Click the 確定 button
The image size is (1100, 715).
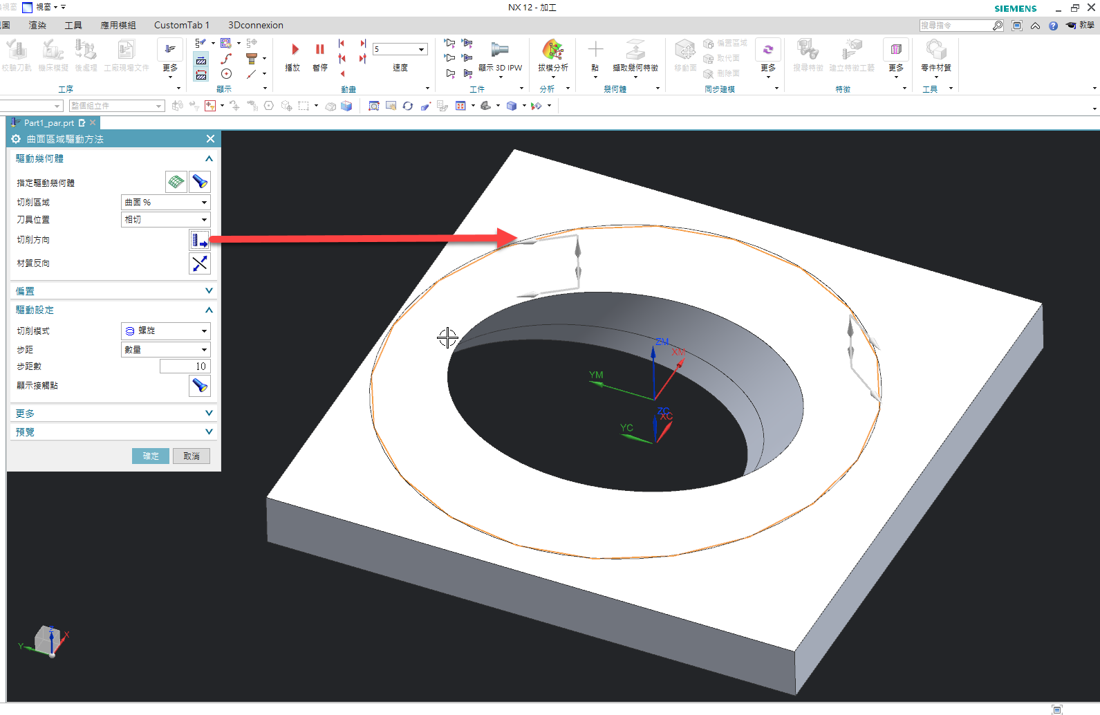click(151, 456)
